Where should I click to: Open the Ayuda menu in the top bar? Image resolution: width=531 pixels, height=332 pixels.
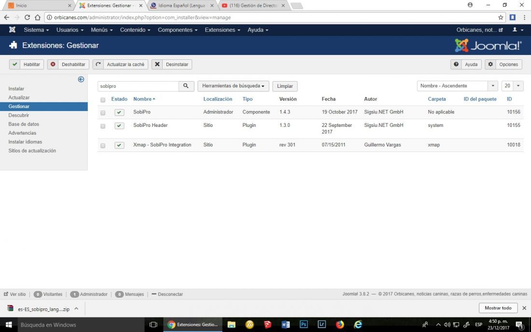(x=258, y=30)
